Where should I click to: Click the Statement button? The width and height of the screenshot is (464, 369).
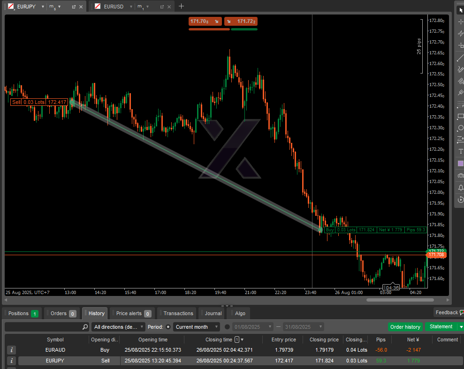(441, 327)
